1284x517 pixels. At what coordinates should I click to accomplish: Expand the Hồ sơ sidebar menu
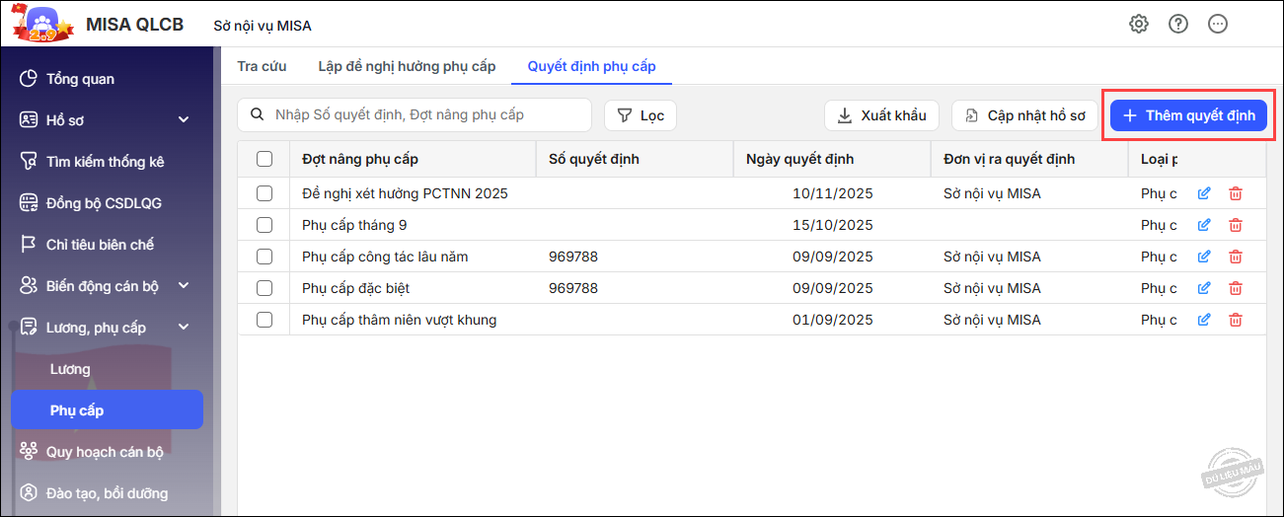[x=183, y=120]
